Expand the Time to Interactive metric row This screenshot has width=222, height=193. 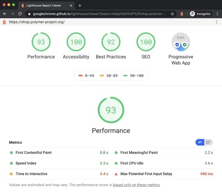(x=59, y=174)
